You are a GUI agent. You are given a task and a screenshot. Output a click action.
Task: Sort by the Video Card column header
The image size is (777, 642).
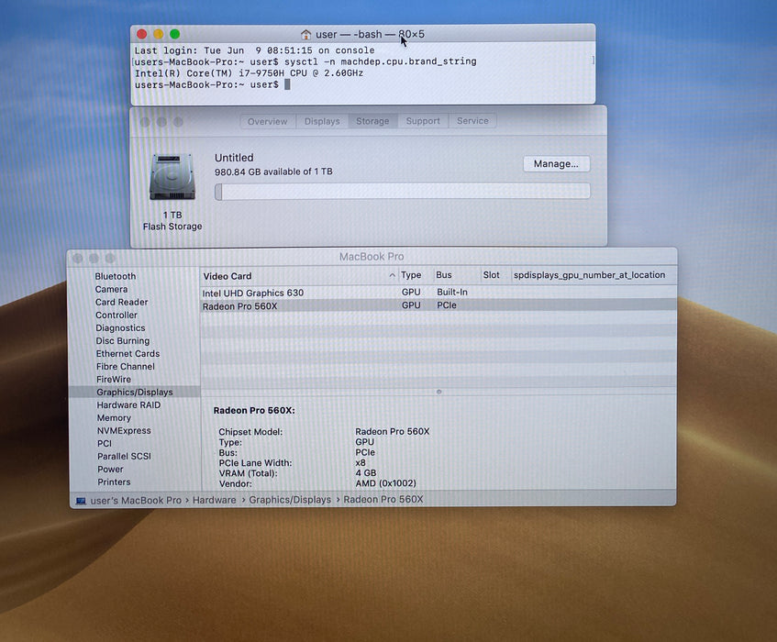299,276
